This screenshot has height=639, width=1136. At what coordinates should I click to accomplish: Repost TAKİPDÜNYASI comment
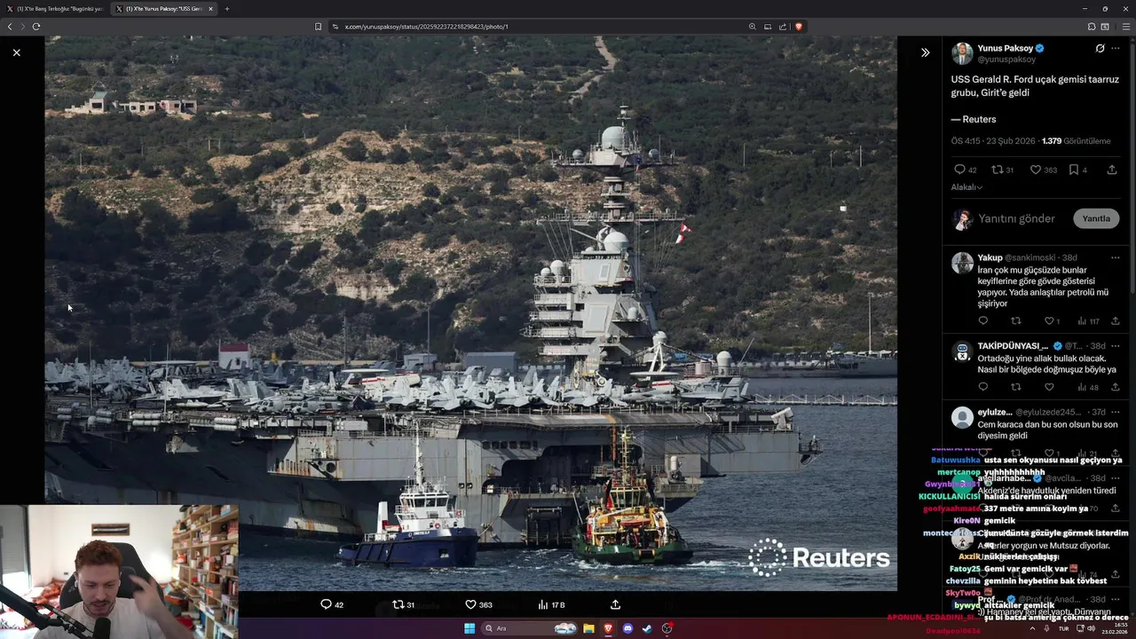click(1016, 387)
